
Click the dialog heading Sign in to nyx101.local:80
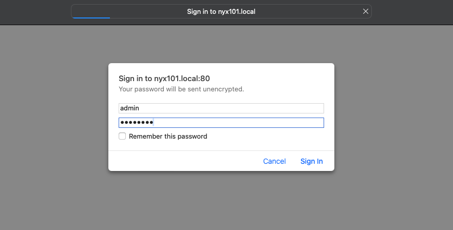(x=164, y=79)
